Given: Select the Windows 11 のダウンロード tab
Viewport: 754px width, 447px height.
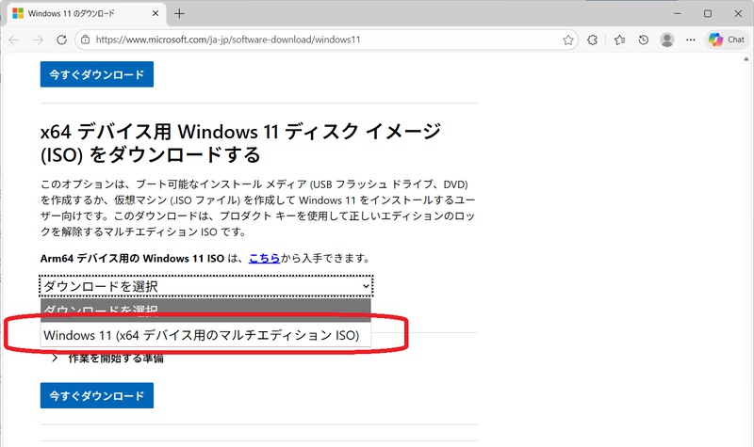Looking at the screenshot, I should tap(87, 13).
